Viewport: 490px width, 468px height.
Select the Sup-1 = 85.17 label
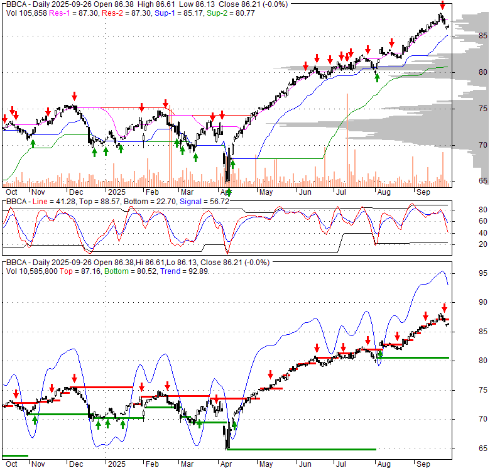pyautogui.click(x=178, y=13)
